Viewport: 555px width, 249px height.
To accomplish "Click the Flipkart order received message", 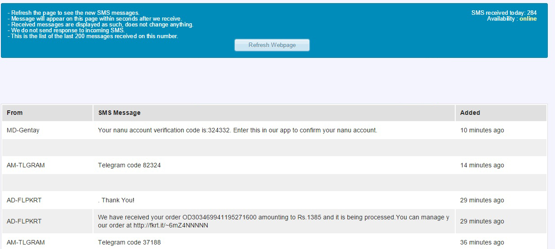I will 274,221.
